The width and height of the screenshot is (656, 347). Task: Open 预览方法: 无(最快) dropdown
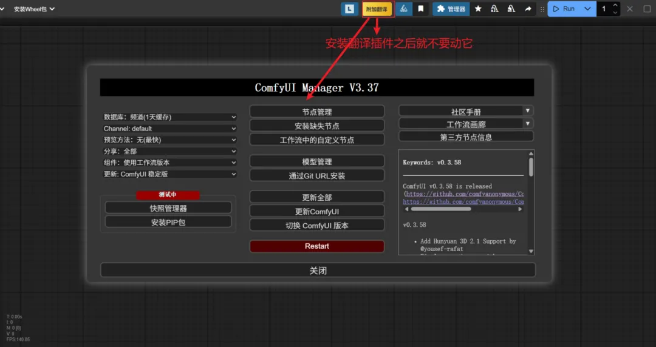[x=170, y=140]
